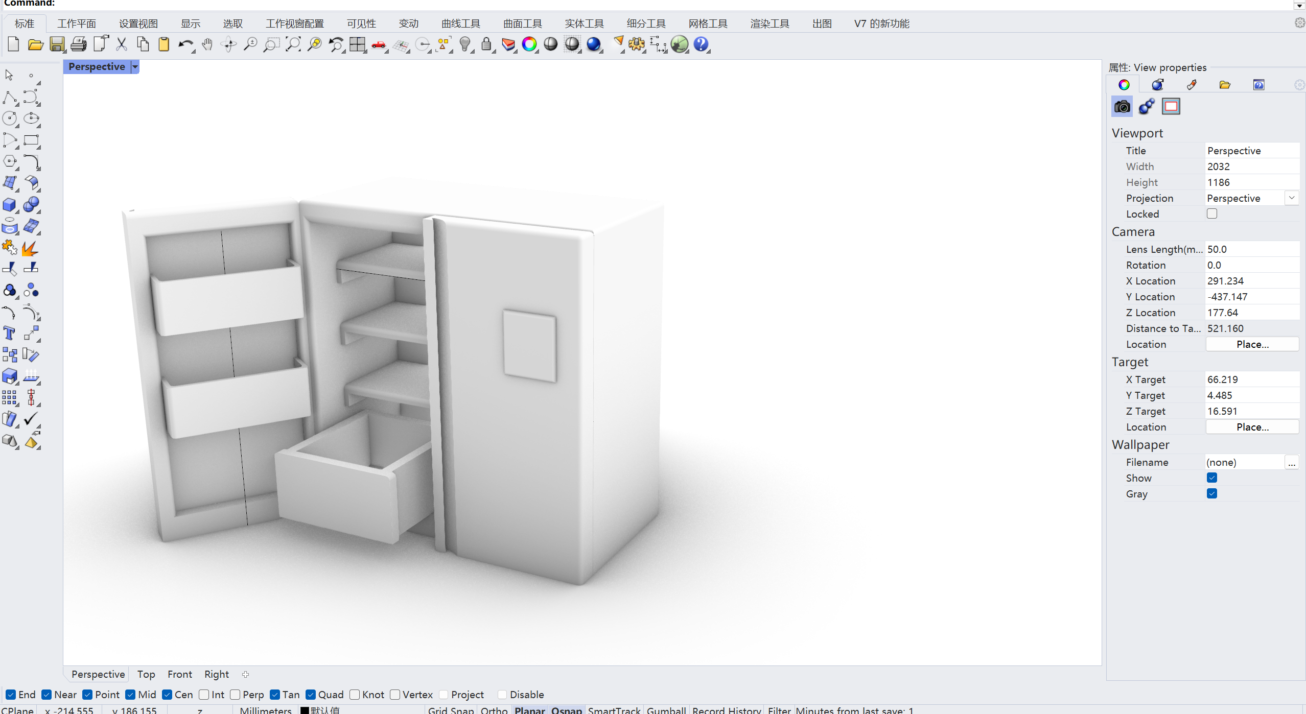Toggle Ortho in status bar

pyautogui.click(x=494, y=710)
